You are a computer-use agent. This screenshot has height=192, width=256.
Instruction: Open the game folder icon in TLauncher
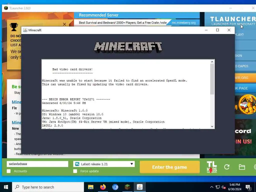(242, 167)
